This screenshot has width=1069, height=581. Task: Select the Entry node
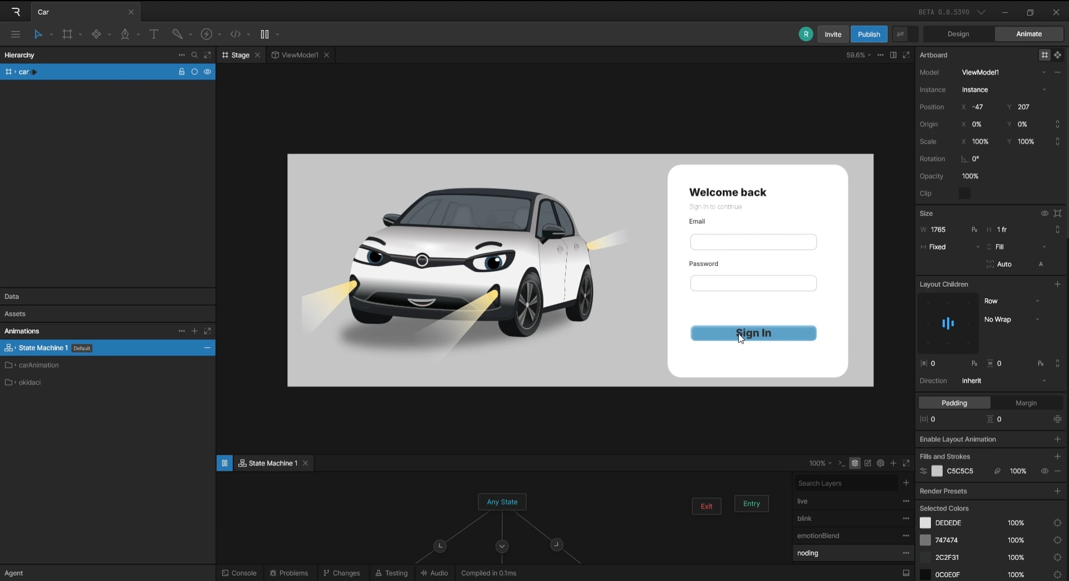coord(752,504)
